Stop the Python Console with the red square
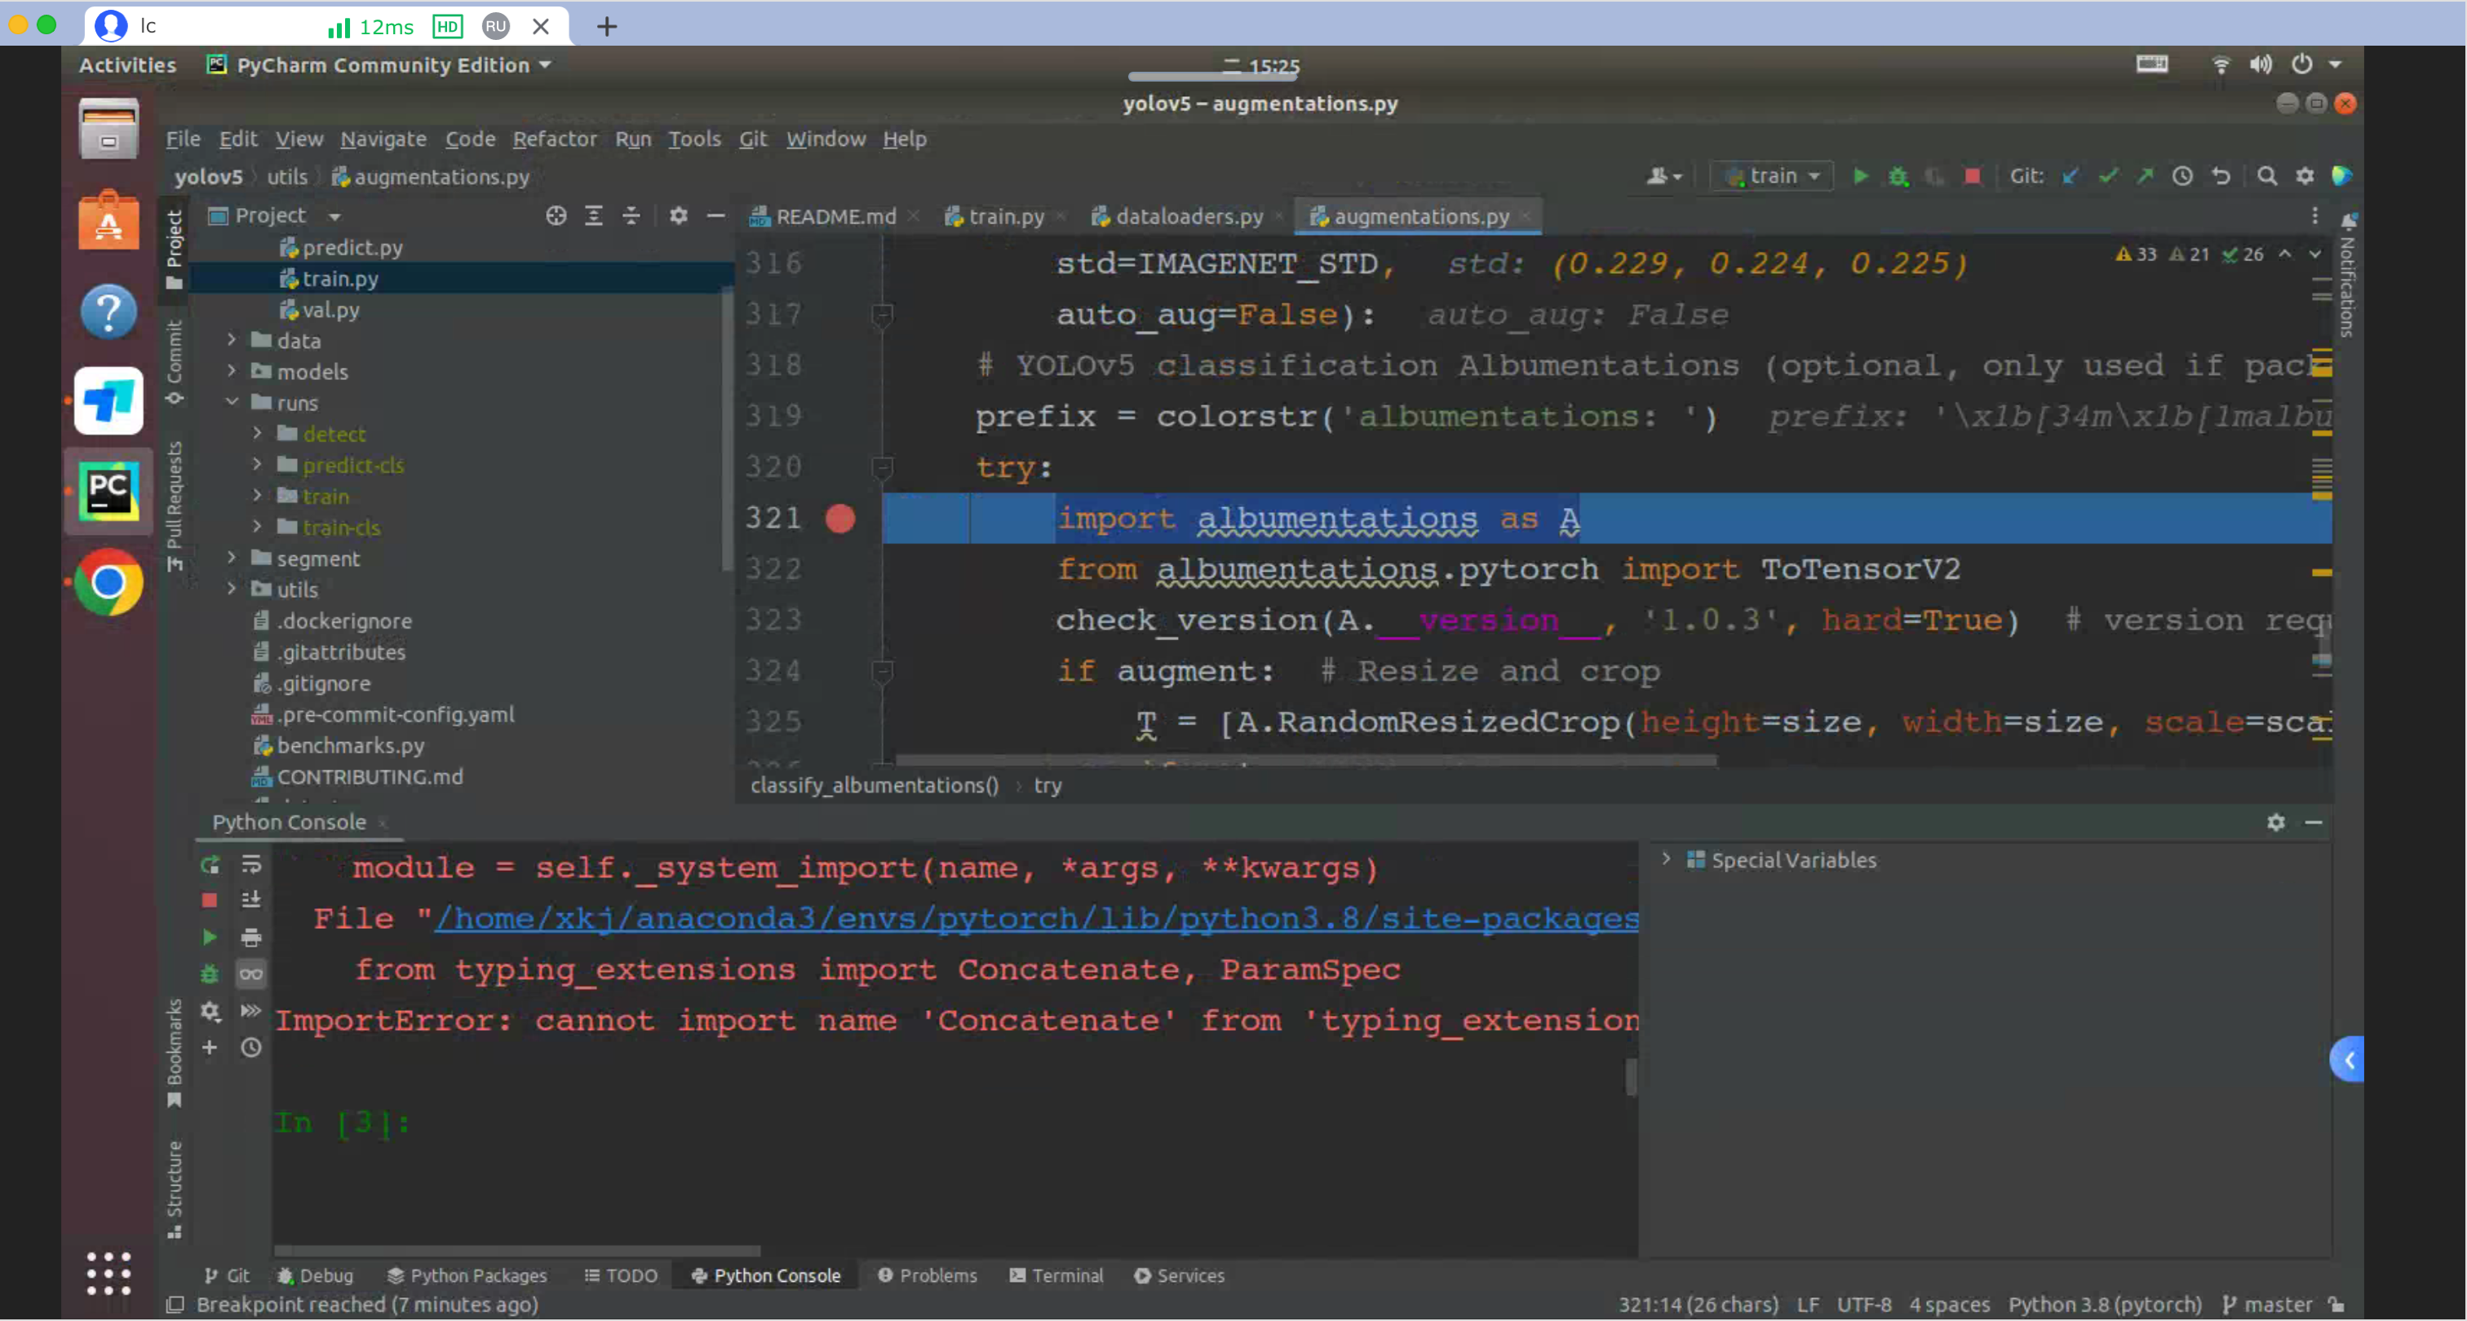Viewport: 2467px width, 1321px height. pos(210,901)
